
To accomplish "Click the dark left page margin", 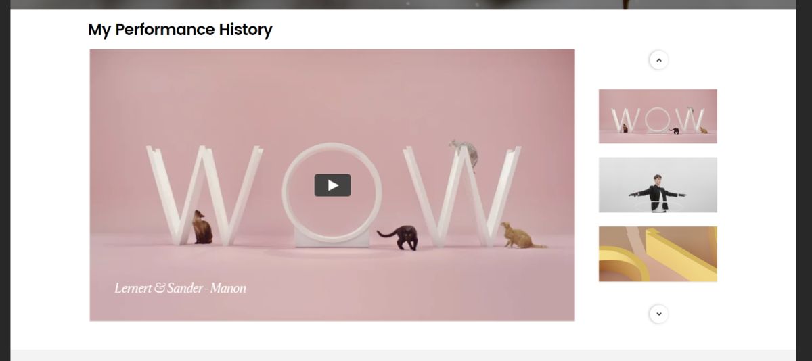I will point(5,180).
